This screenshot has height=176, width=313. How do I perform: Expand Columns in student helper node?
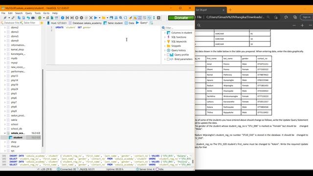[165, 33]
